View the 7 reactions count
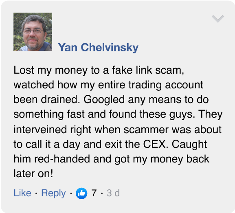 pos(94,193)
